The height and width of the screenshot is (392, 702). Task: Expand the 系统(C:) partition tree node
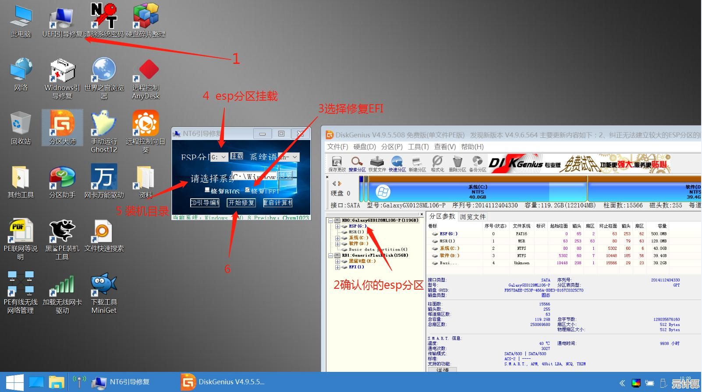click(337, 238)
